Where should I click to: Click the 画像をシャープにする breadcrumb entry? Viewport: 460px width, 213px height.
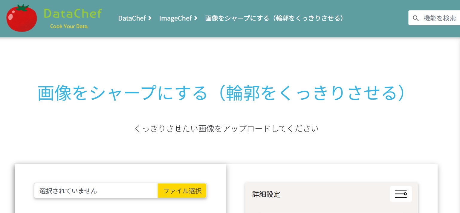(x=273, y=18)
